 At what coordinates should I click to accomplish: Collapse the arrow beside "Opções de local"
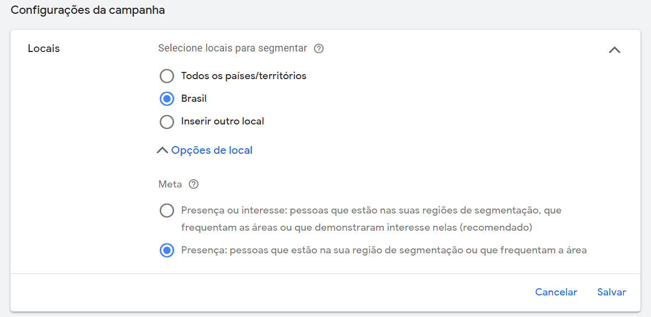162,150
